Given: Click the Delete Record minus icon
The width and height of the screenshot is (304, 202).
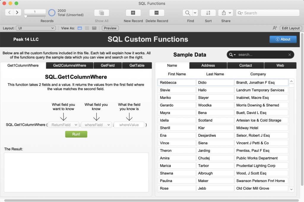Looking at the screenshot, I should point(157,13).
